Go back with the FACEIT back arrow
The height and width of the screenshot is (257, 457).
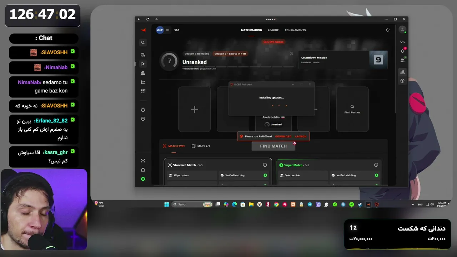(139, 19)
